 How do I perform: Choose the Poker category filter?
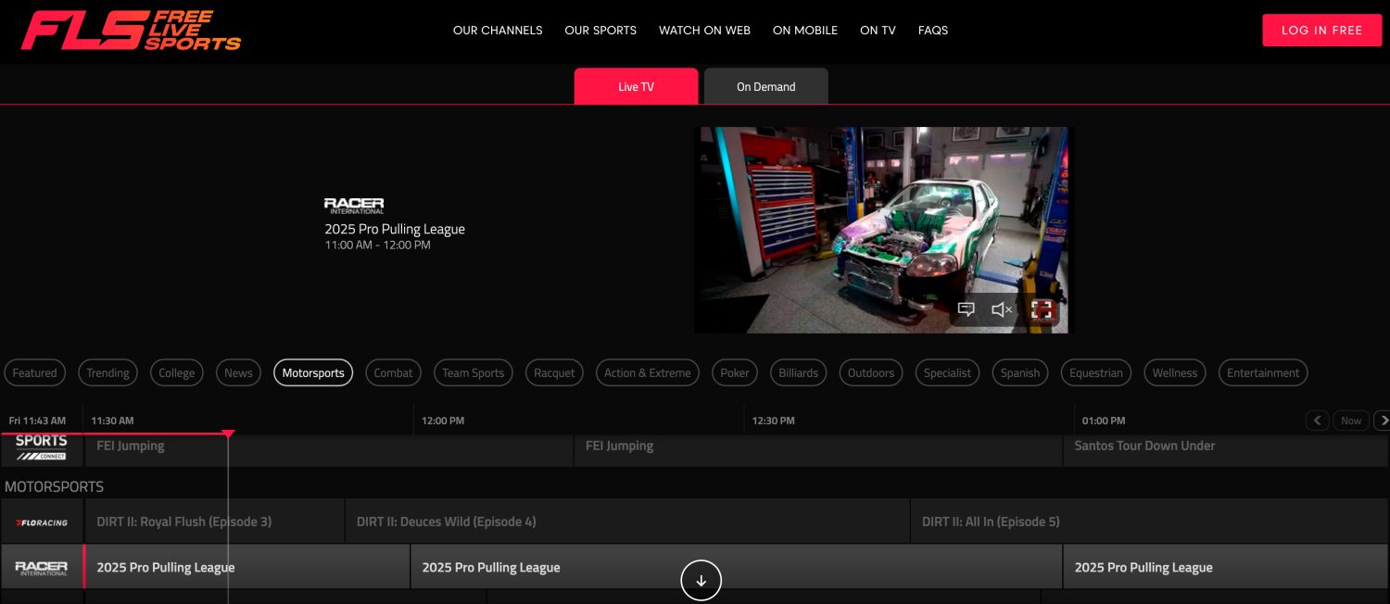734,372
